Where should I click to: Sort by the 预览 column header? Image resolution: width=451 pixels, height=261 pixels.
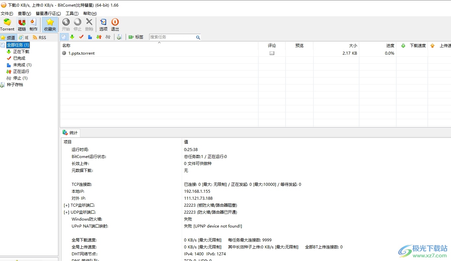(299, 46)
